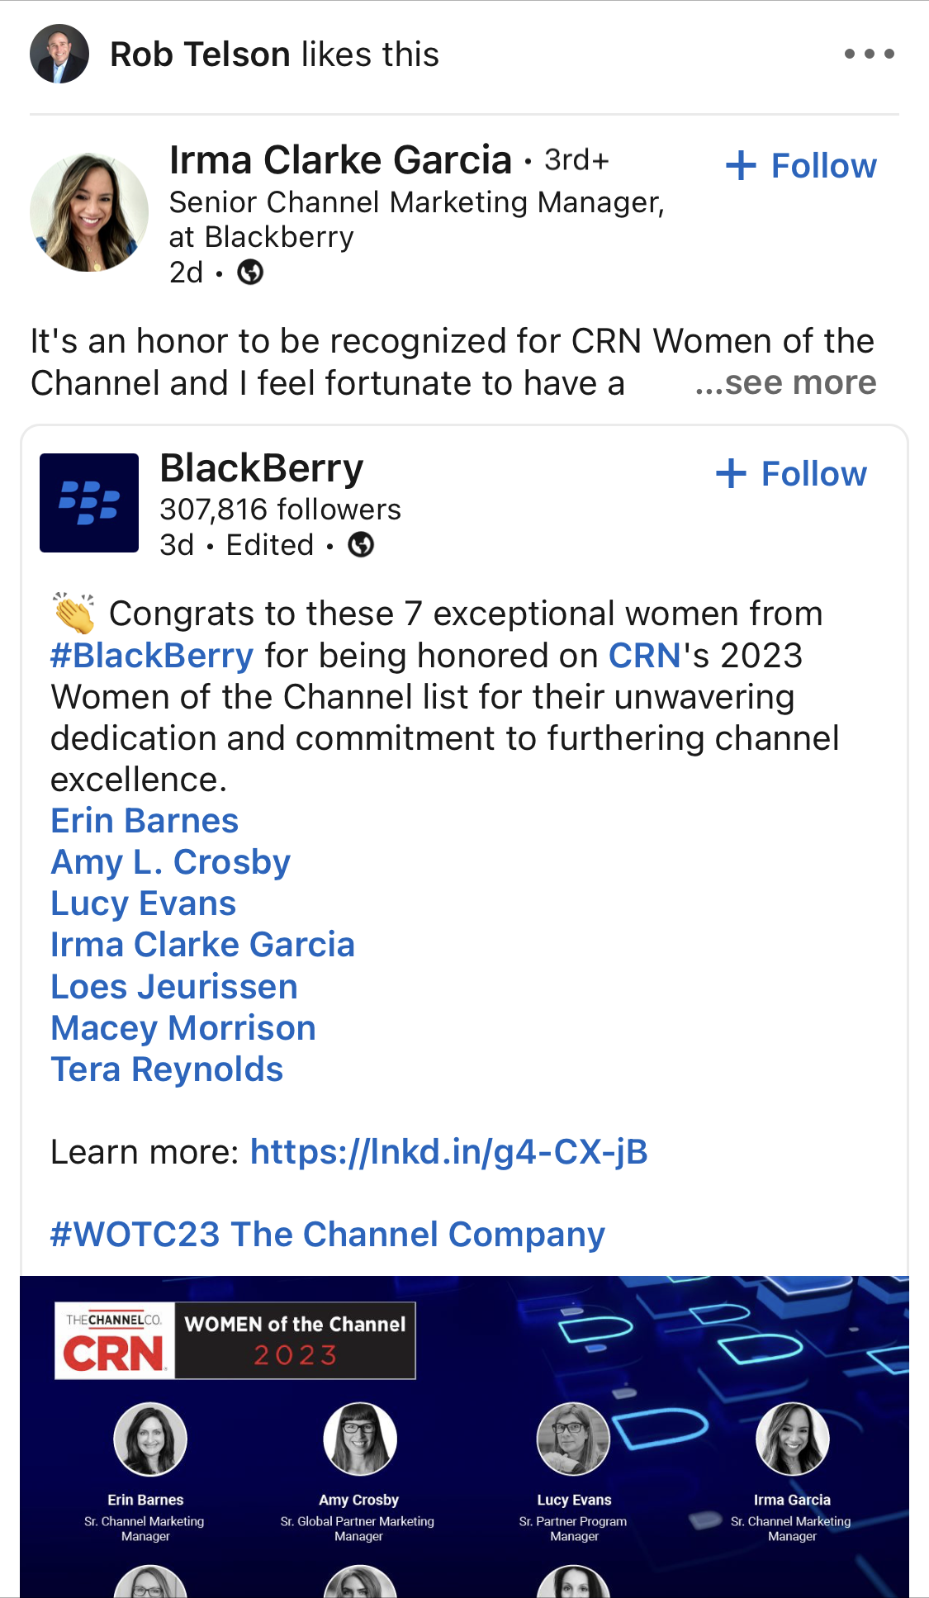The image size is (929, 1598).
Task: Click the globe visibility icon under Irma's post
Action: click(250, 272)
